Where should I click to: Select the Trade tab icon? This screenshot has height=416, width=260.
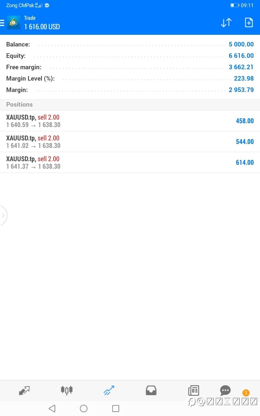[109, 390]
